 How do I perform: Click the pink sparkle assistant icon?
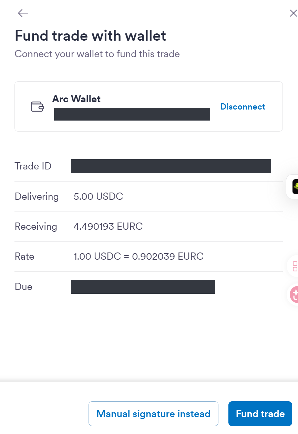coord(294,294)
